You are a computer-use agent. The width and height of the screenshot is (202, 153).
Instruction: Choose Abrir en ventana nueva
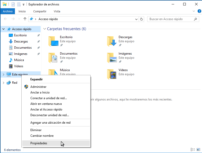[x=56, y=104]
